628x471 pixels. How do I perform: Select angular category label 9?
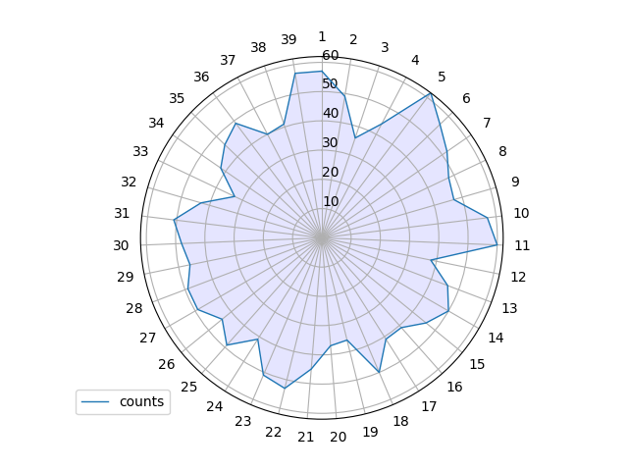click(515, 182)
